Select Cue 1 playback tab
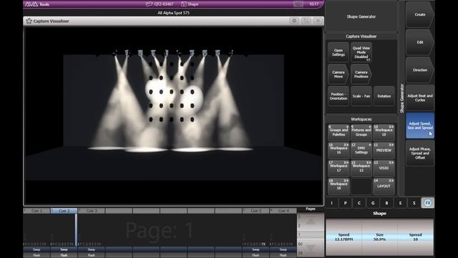 [36, 211]
